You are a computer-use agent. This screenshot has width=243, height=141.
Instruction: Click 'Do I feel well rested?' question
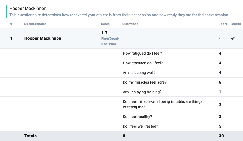pos(140,126)
